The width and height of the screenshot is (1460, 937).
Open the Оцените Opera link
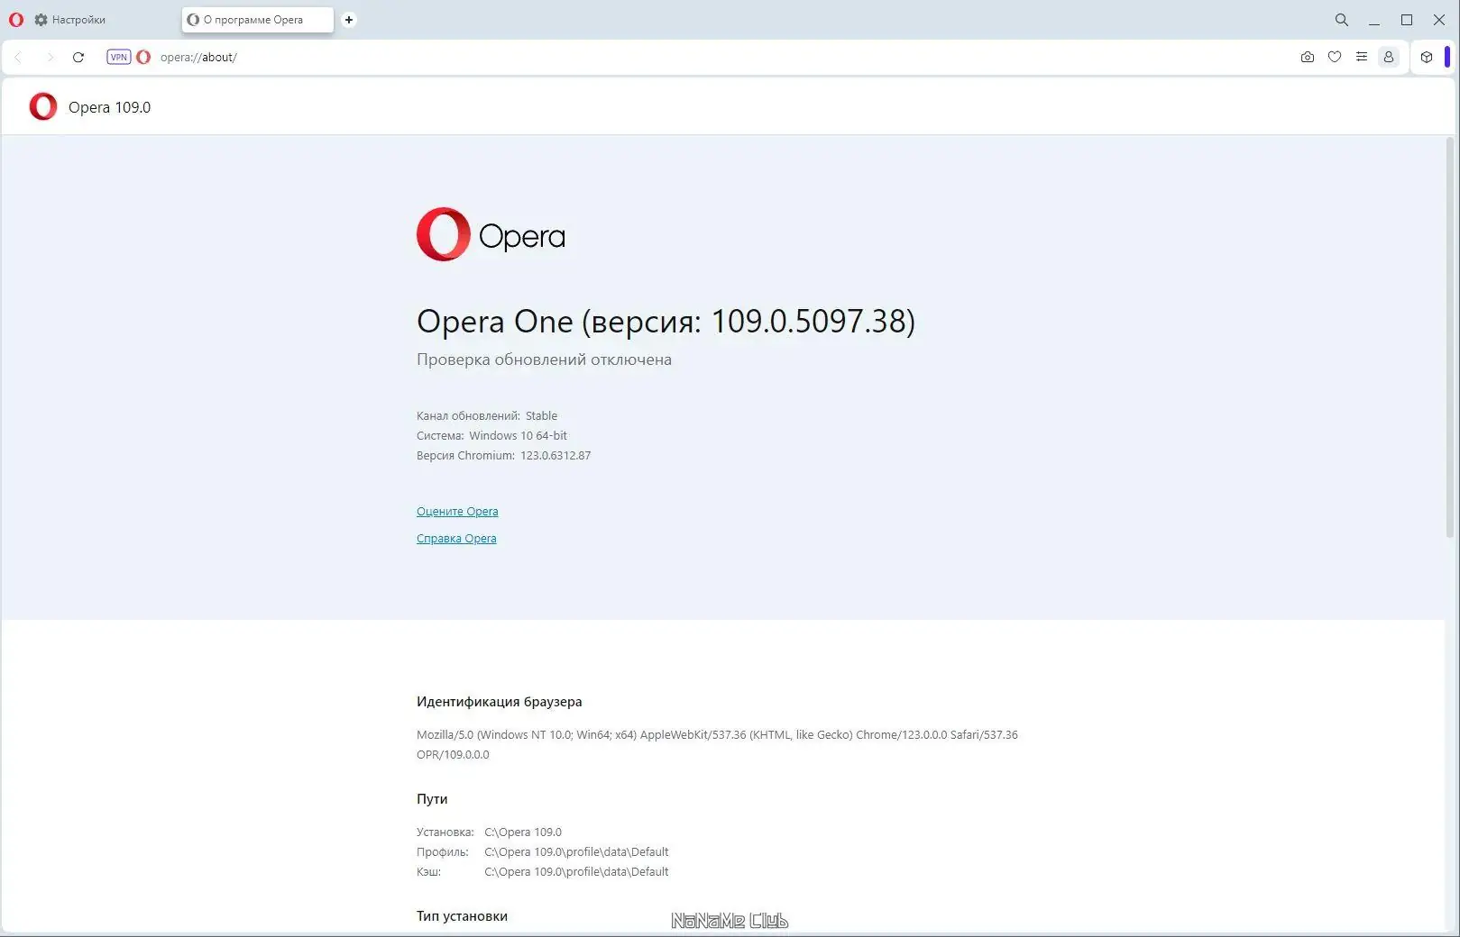[x=457, y=511]
